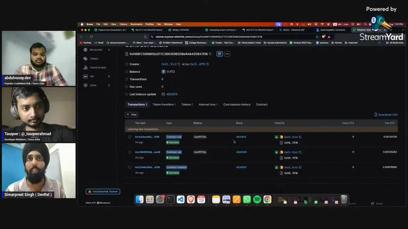Open the Trash in the dock
This screenshot has width=408, height=229.
click(x=344, y=199)
